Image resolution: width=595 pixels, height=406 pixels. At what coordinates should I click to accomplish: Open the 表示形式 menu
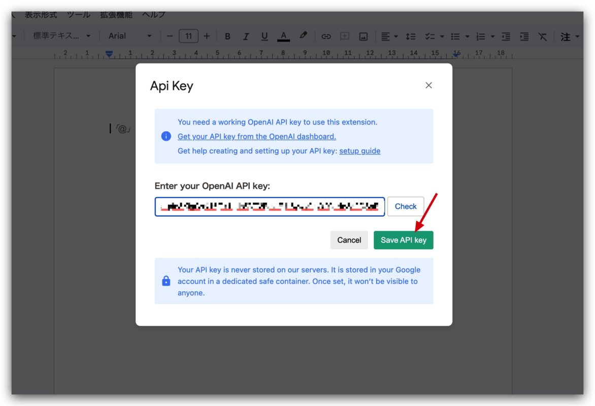pyautogui.click(x=41, y=15)
